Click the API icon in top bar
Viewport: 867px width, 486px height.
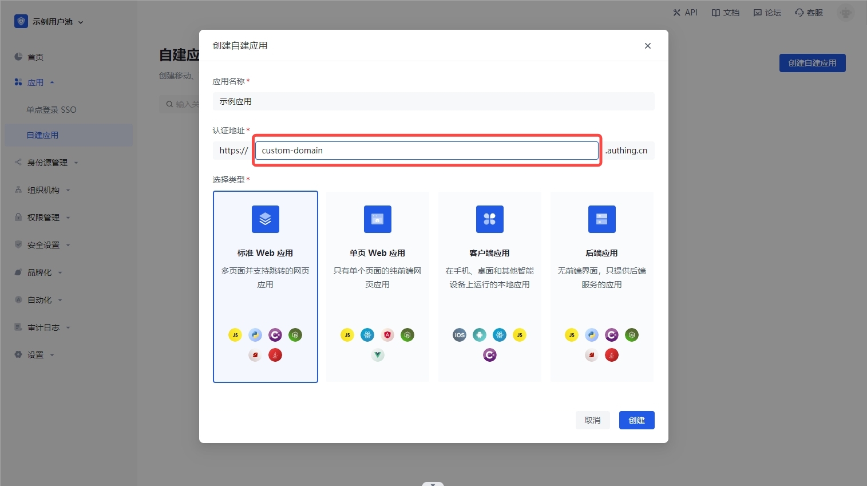[x=678, y=13]
